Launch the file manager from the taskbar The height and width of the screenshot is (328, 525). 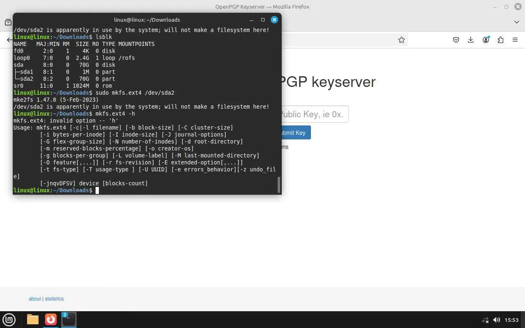33,319
